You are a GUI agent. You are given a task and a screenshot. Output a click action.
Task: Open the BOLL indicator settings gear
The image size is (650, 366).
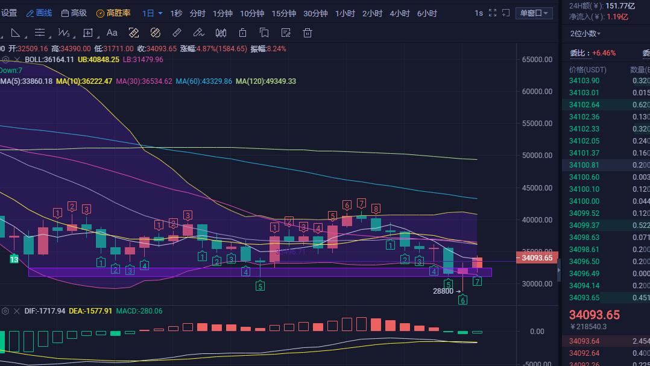7,59
